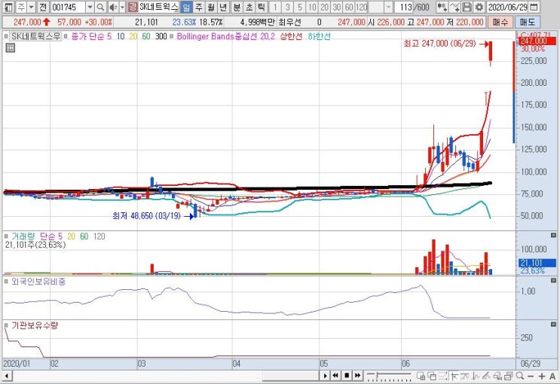Viewport: 560px width, 384px height.
Task: Click the 외국인보유비중 indicator label
Action: coord(38,282)
